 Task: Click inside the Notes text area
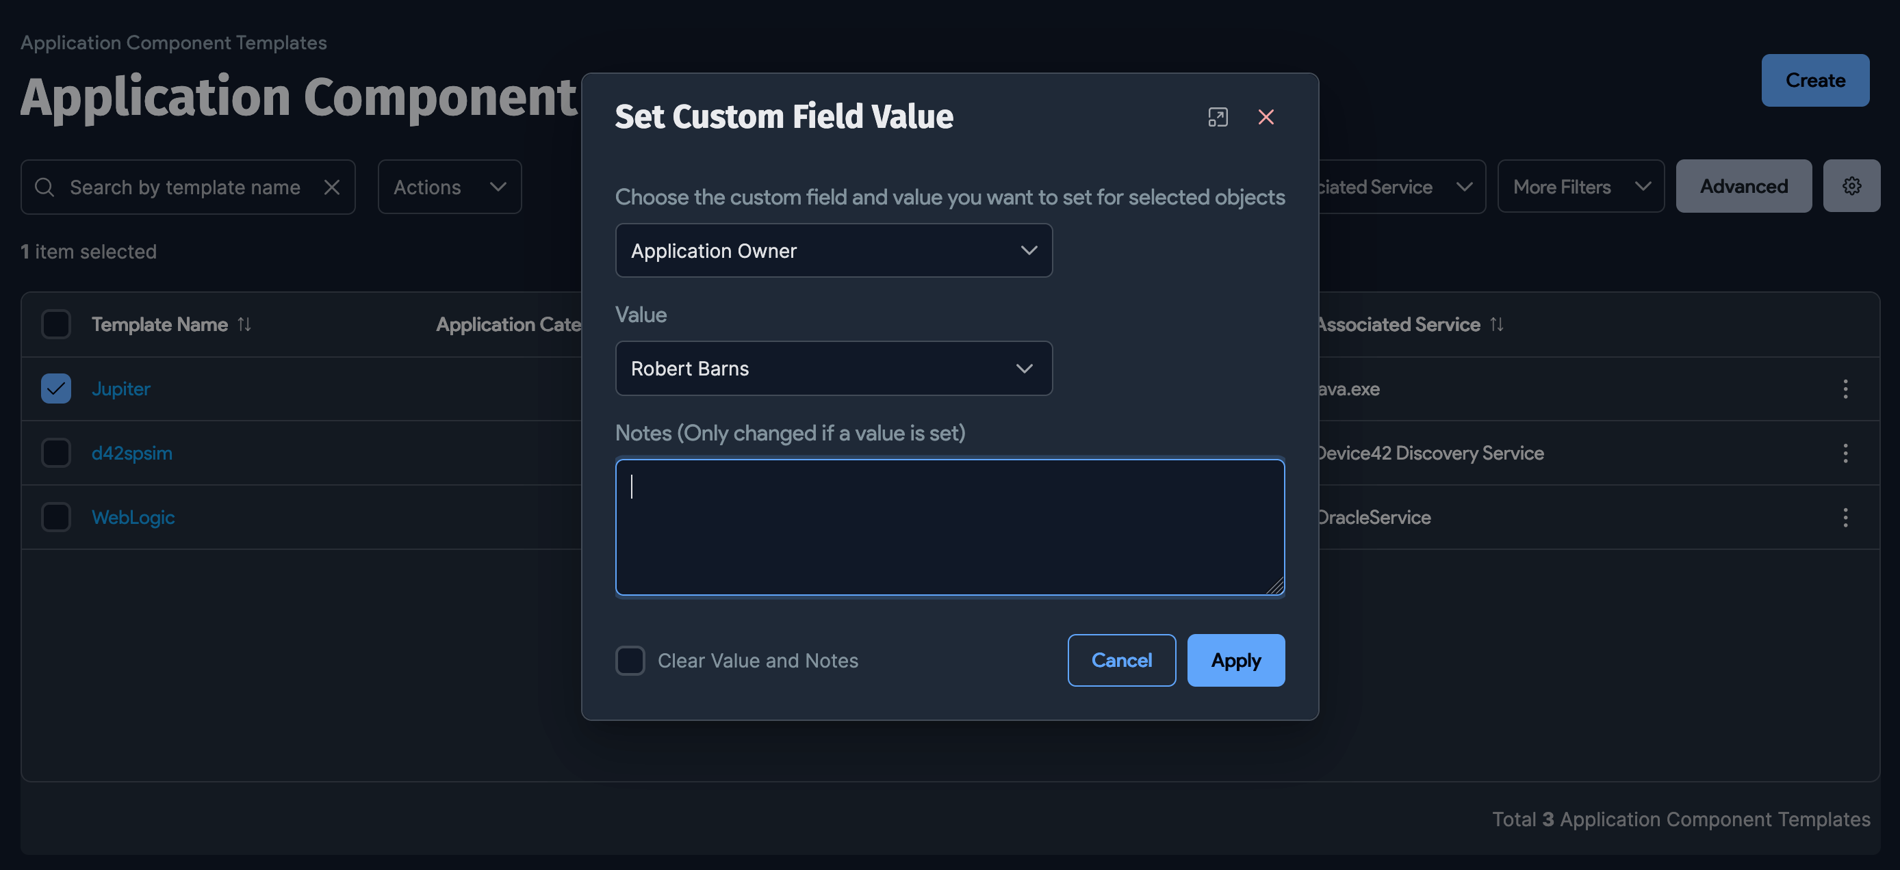(950, 527)
